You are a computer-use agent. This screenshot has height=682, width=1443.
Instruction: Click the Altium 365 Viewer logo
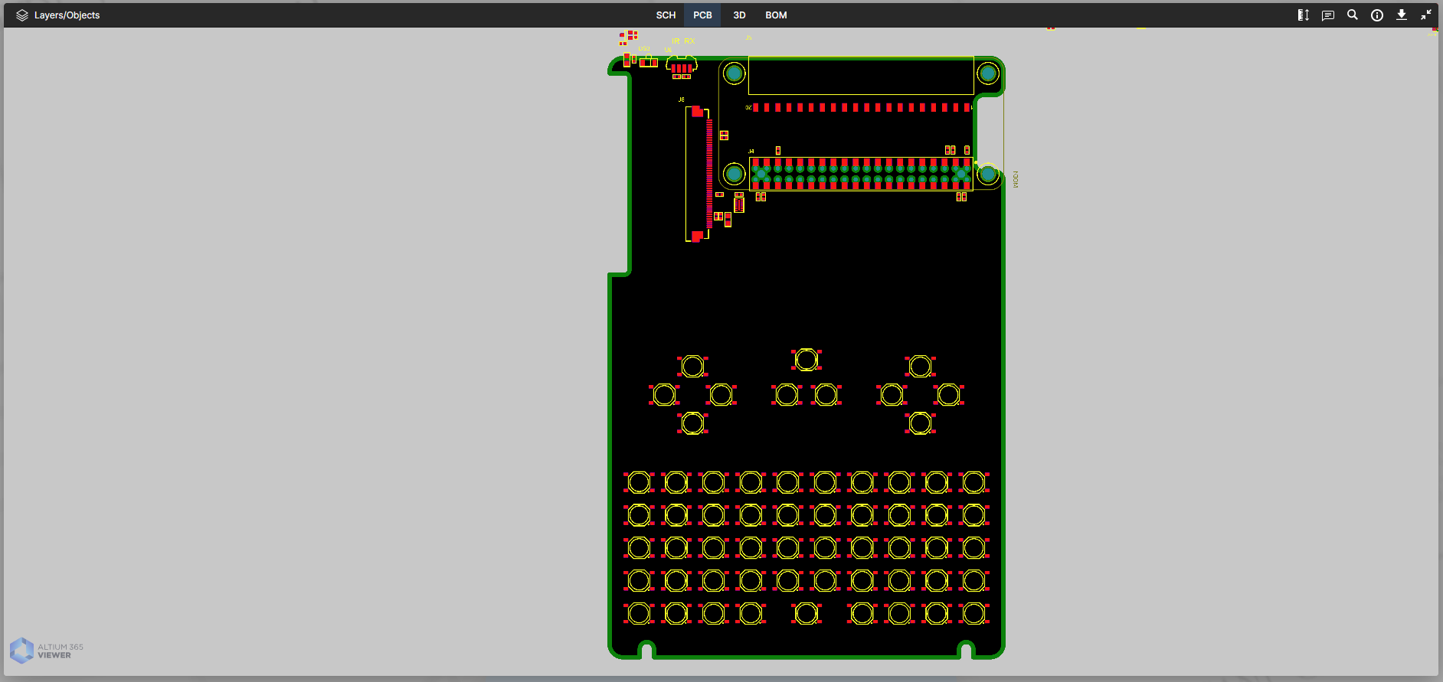(x=47, y=651)
